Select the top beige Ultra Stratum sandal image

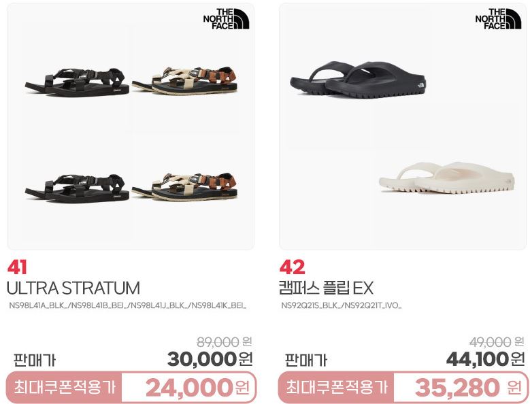[x=184, y=80]
